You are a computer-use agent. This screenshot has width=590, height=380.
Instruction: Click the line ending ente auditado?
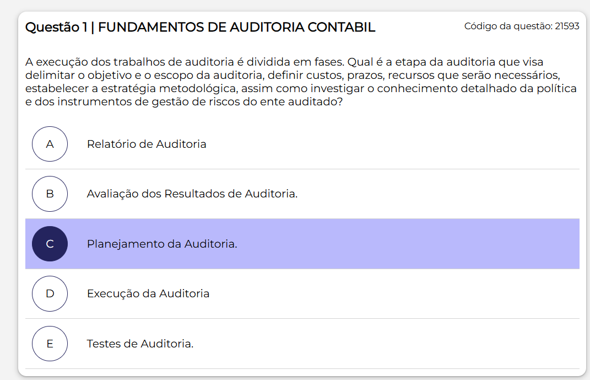(x=184, y=101)
